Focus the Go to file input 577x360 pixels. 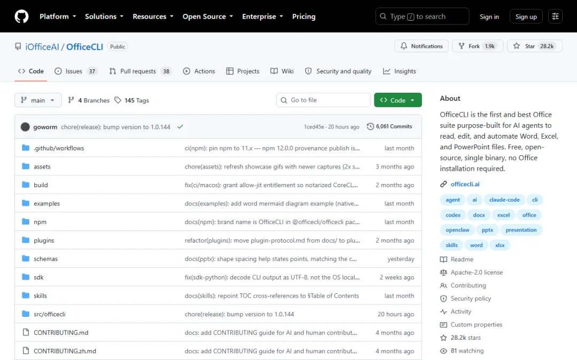(x=323, y=100)
